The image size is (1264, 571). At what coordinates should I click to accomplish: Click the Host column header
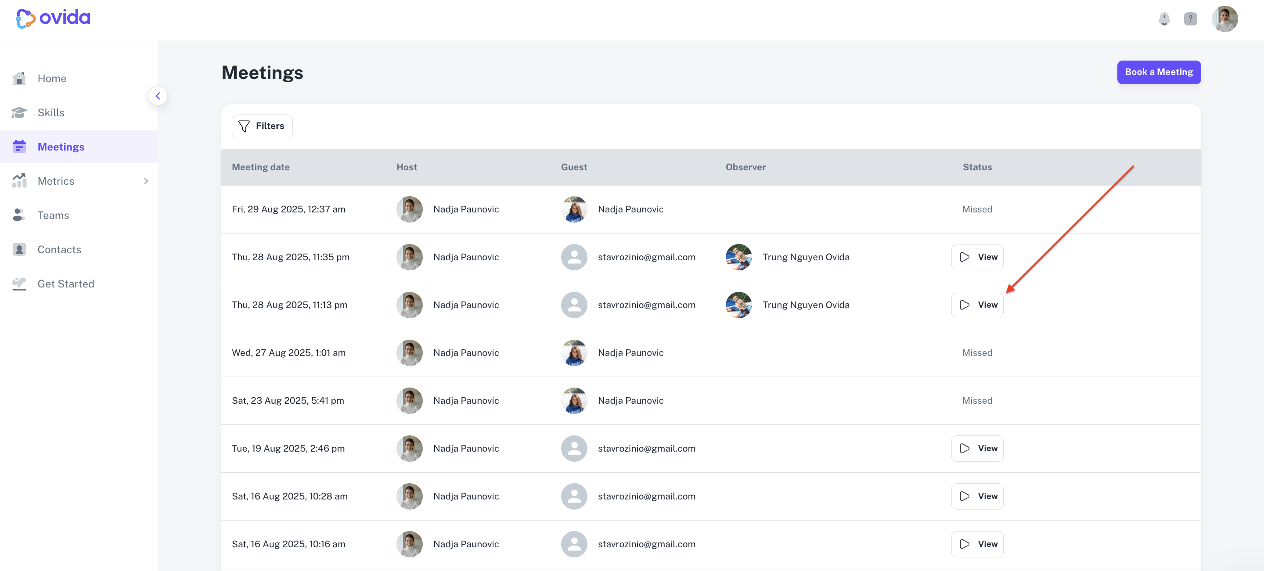pos(406,167)
